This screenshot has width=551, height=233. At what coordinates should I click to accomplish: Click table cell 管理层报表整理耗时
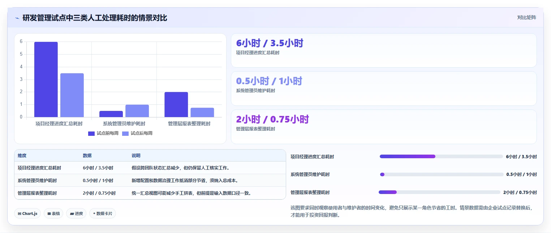[x=37, y=193]
